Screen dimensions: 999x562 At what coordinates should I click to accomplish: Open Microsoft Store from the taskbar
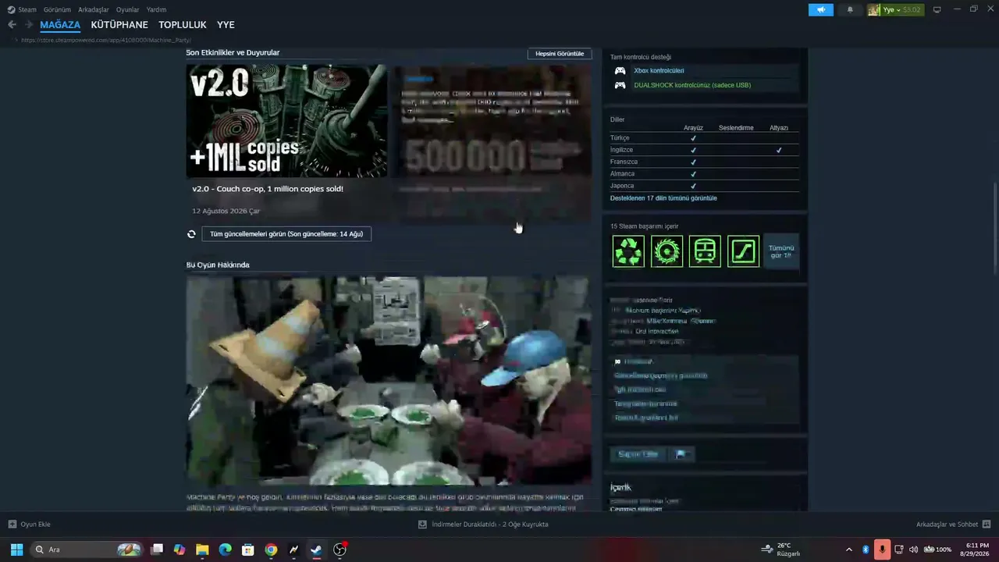(x=248, y=550)
